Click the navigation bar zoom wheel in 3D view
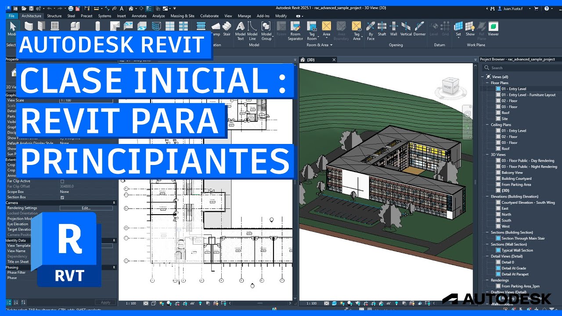 (x=468, y=115)
